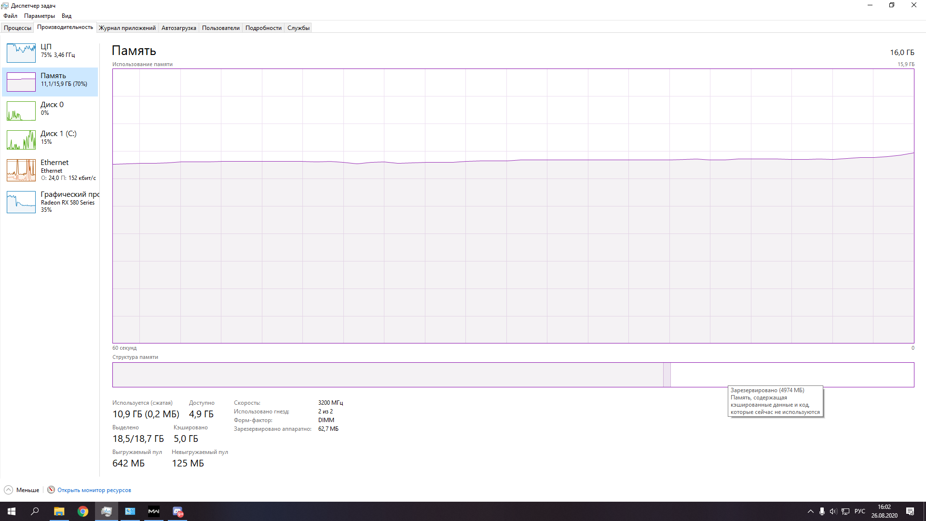Click the memory usage graph area

click(513, 206)
